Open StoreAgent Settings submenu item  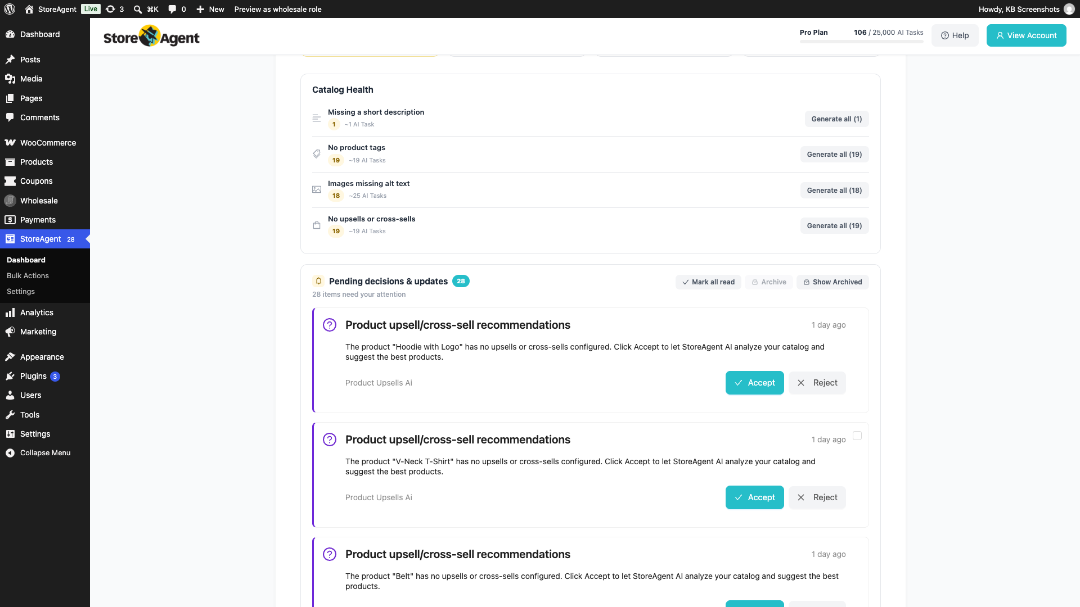pyautogui.click(x=21, y=291)
